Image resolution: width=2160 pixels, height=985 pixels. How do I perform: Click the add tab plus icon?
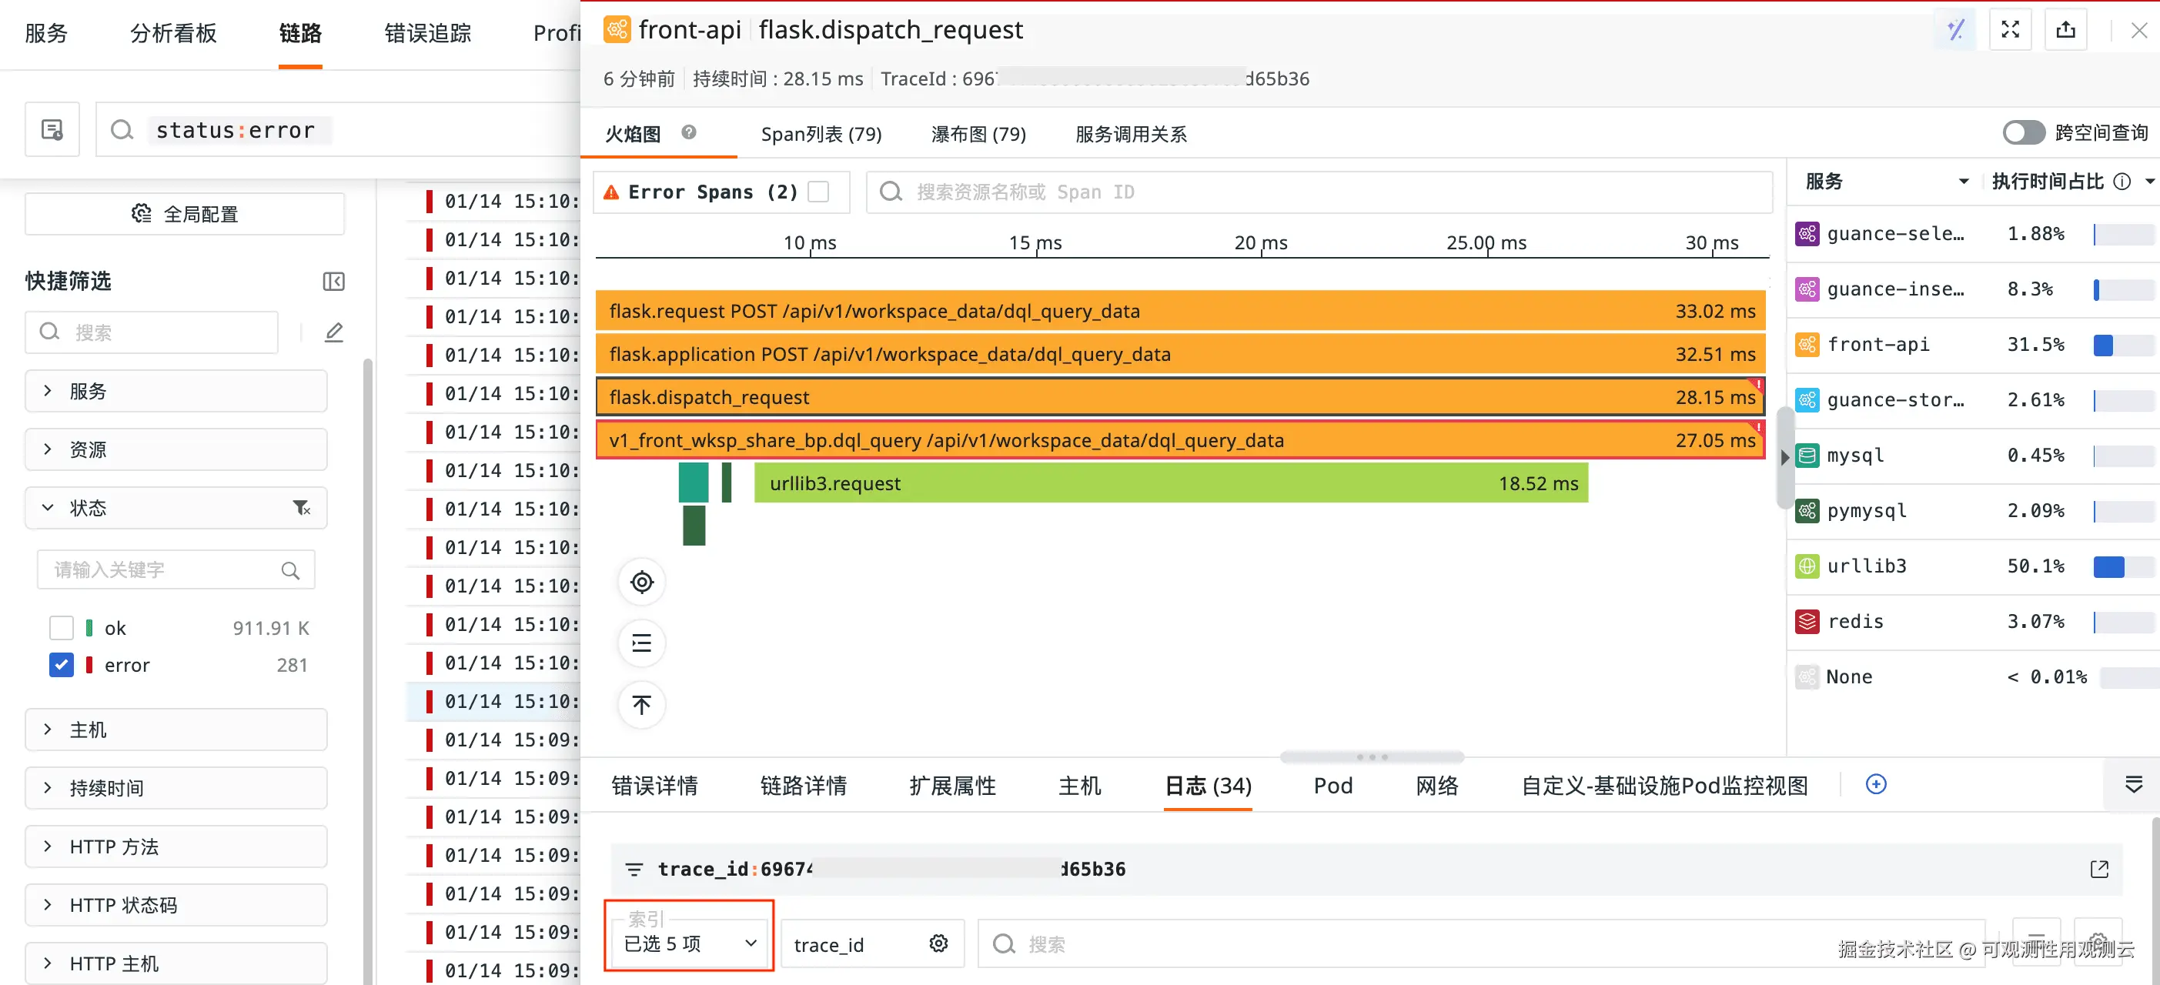click(x=1876, y=785)
